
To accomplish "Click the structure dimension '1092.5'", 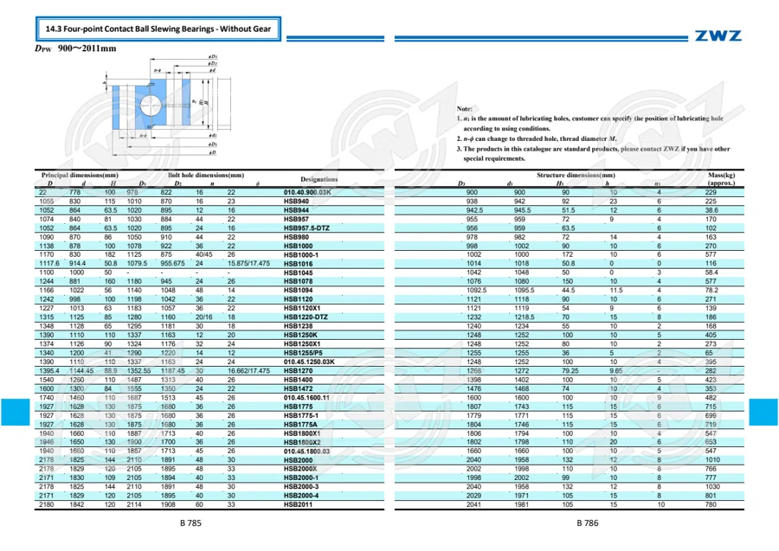I will (x=476, y=291).
